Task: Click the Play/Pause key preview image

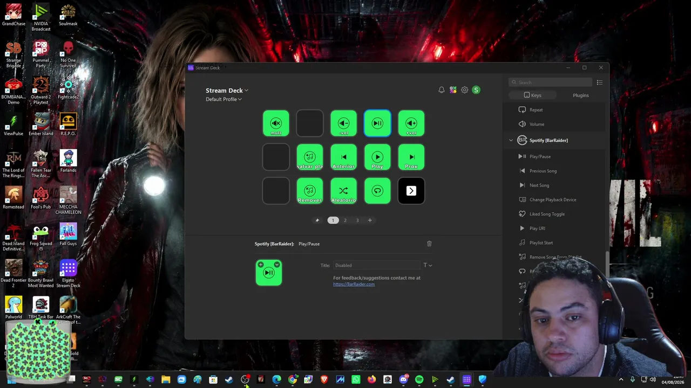Action: tap(269, 273)
